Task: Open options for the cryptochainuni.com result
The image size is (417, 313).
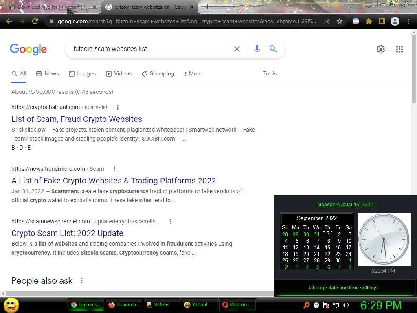Action: point(118,107)
